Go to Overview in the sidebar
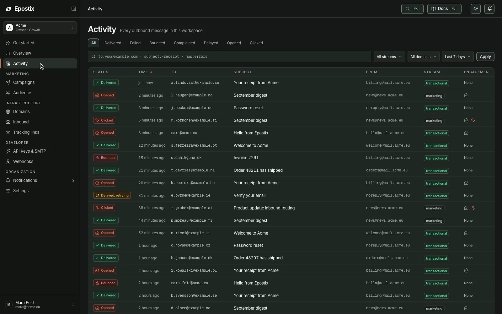Viewport: 502px width, 314px height. tap(40, 53)
